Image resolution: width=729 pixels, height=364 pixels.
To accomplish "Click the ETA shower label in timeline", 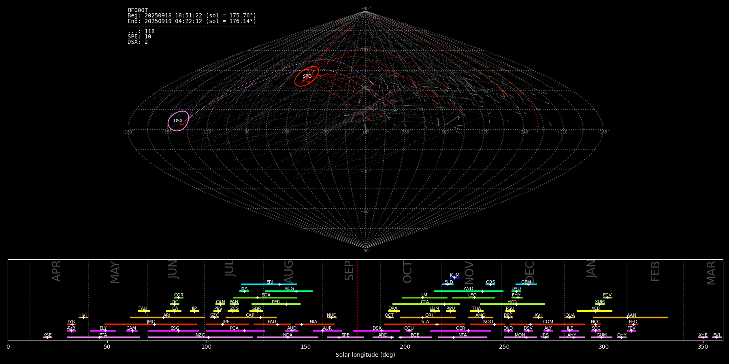I will point(103,335).
